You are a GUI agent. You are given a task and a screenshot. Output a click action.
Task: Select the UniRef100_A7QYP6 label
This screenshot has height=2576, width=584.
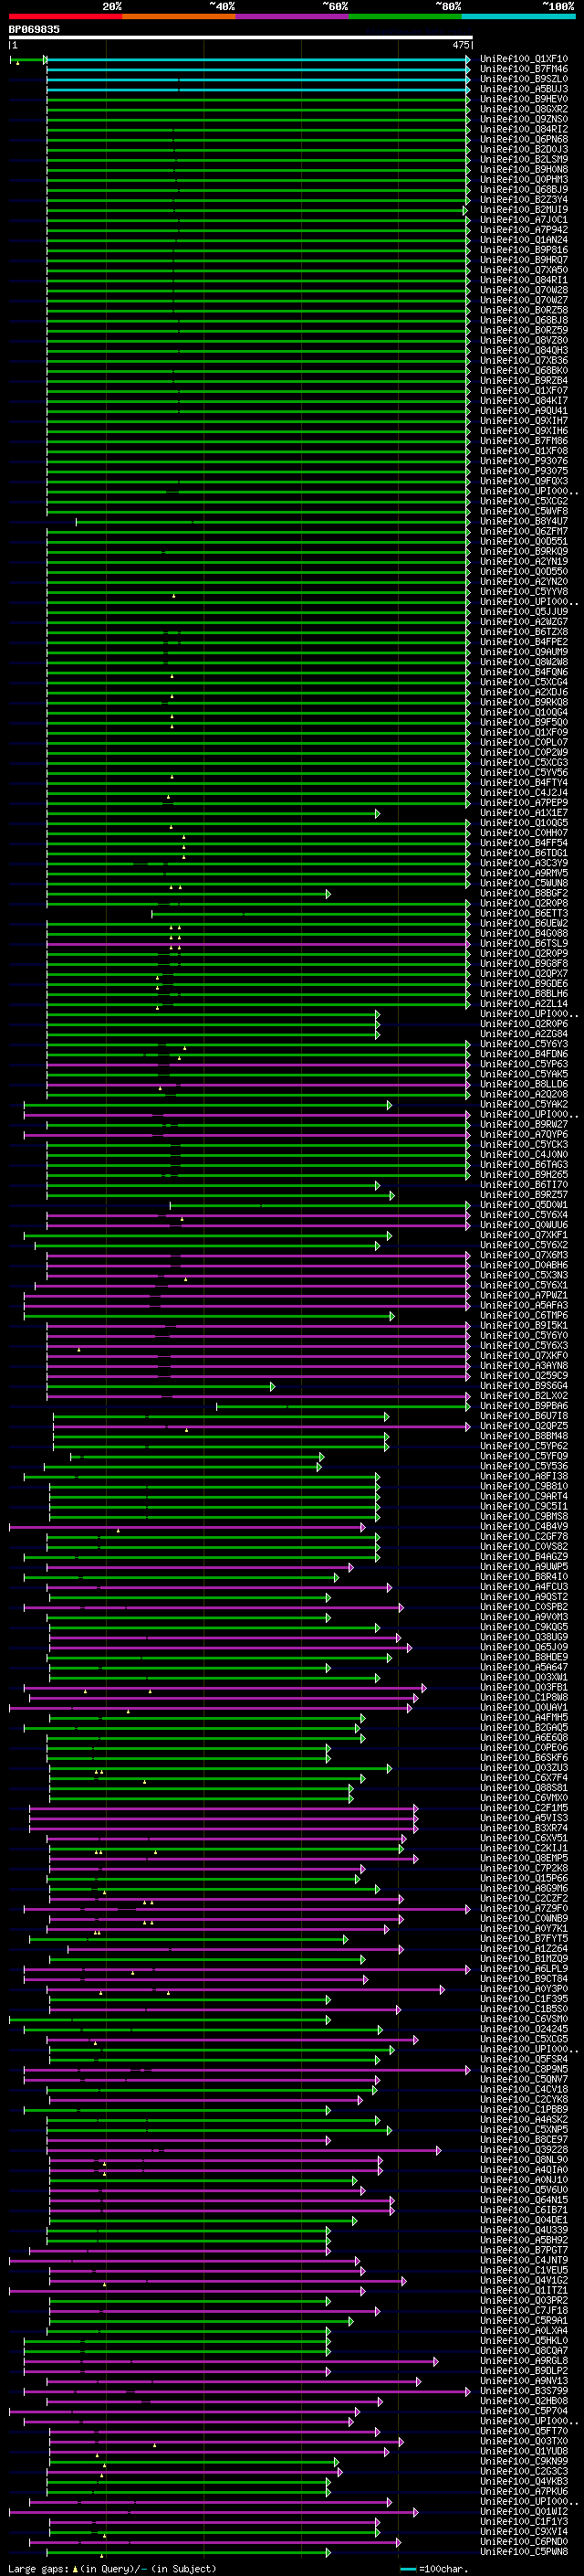[x=523, y=1135]
